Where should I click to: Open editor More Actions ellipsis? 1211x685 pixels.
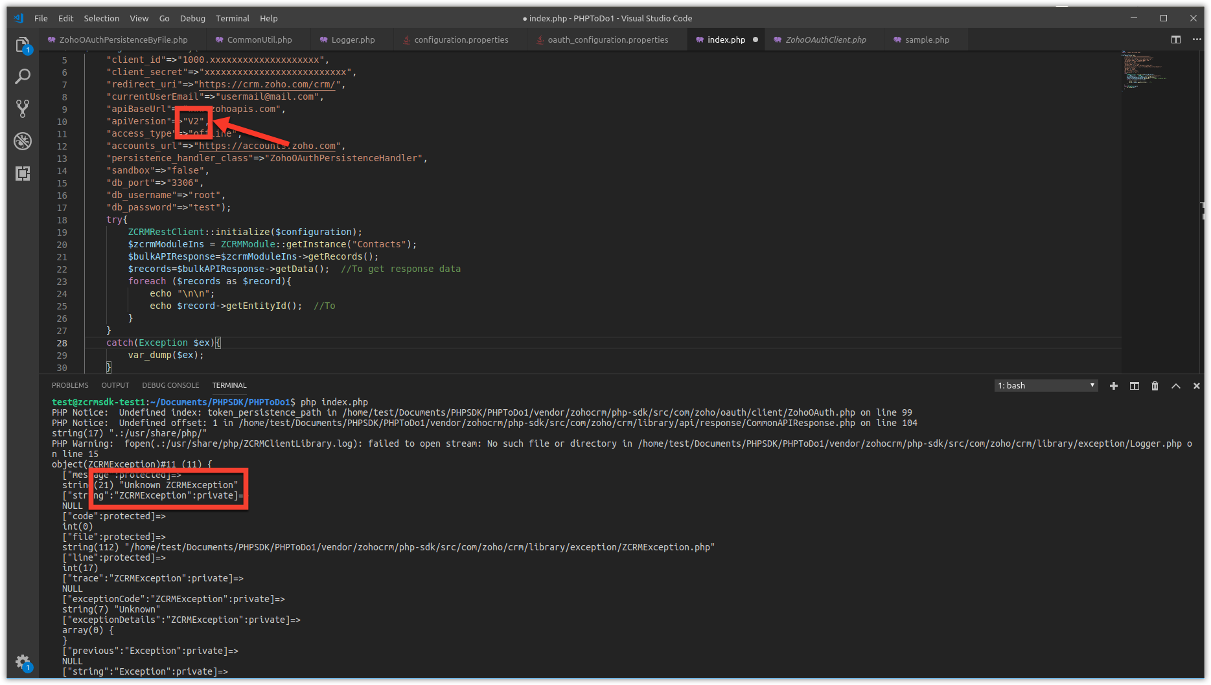(1197, 39)
